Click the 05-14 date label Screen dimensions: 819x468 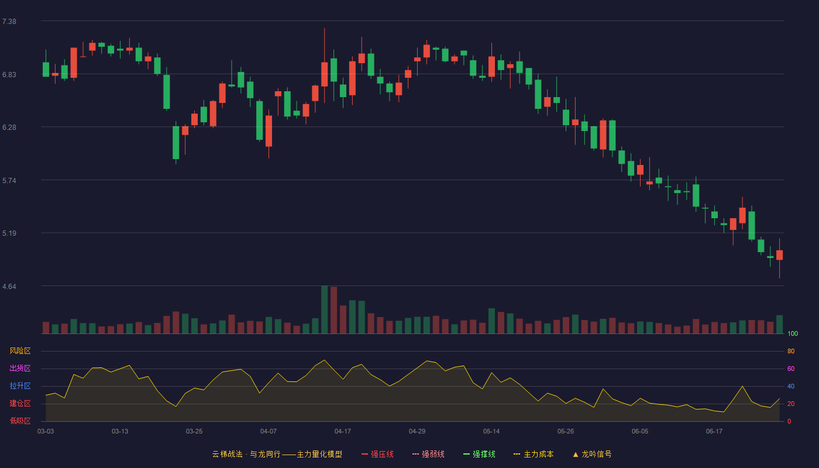click(491, 431)
